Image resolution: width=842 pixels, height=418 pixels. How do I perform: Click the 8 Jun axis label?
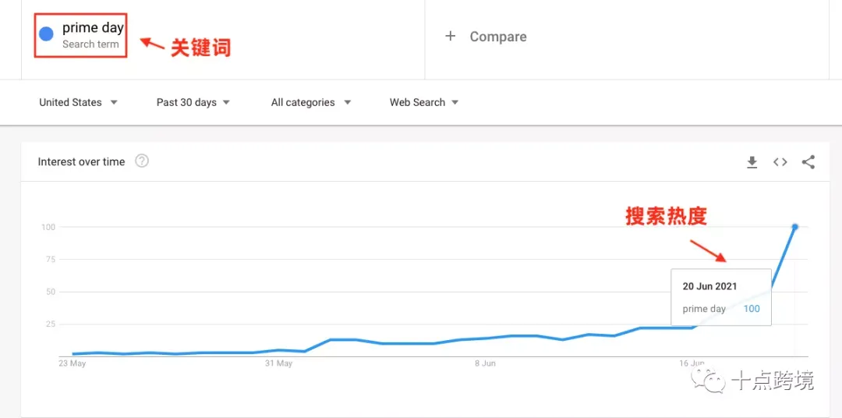pos(485,363)
